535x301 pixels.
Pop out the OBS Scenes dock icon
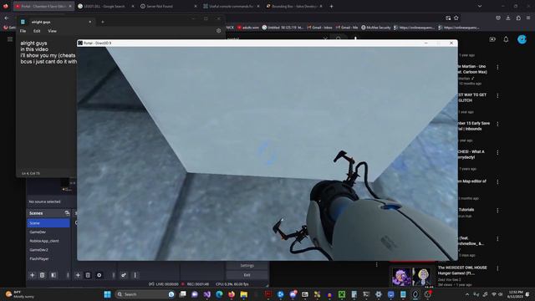[x=67, y=213]
